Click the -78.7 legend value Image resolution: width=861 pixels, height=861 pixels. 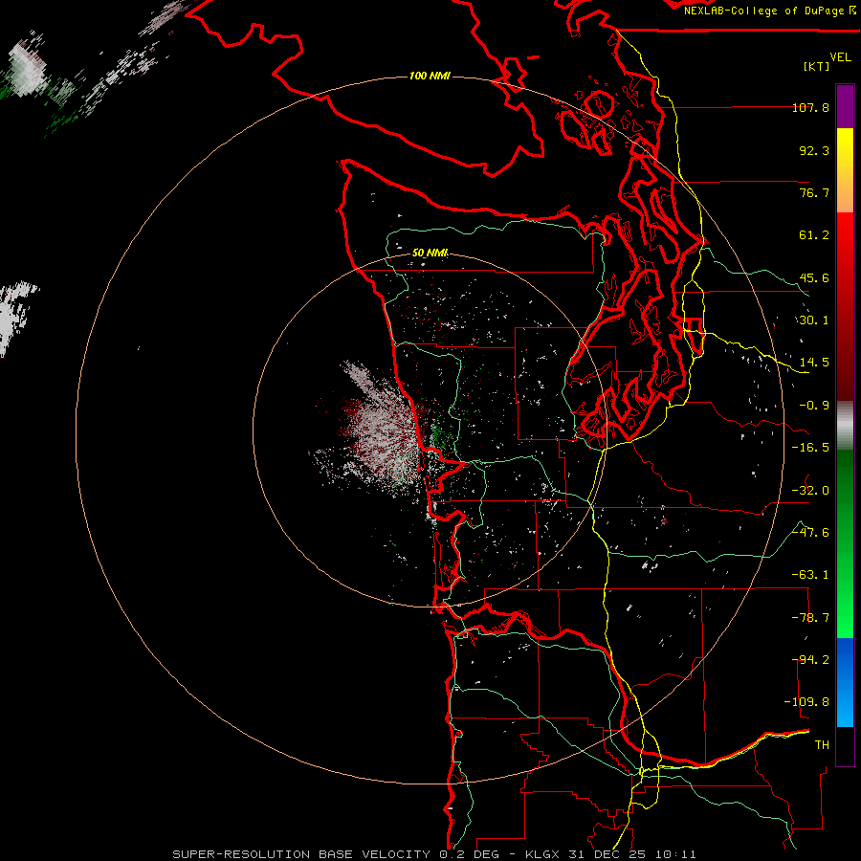tap(810, 618)
